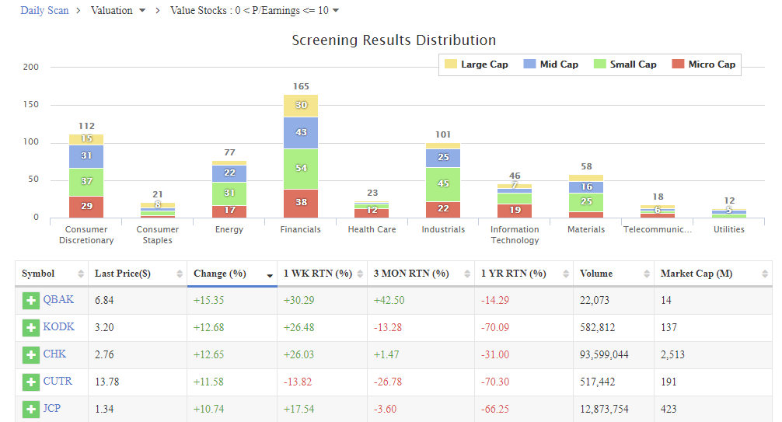The image size is (782, 422).
Task: Click the Financials Small Cap bar segment
Action: pyautogui.click(x=301, y=169)
